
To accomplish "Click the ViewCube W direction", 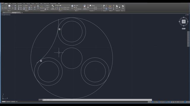I will tap(179, 21).
